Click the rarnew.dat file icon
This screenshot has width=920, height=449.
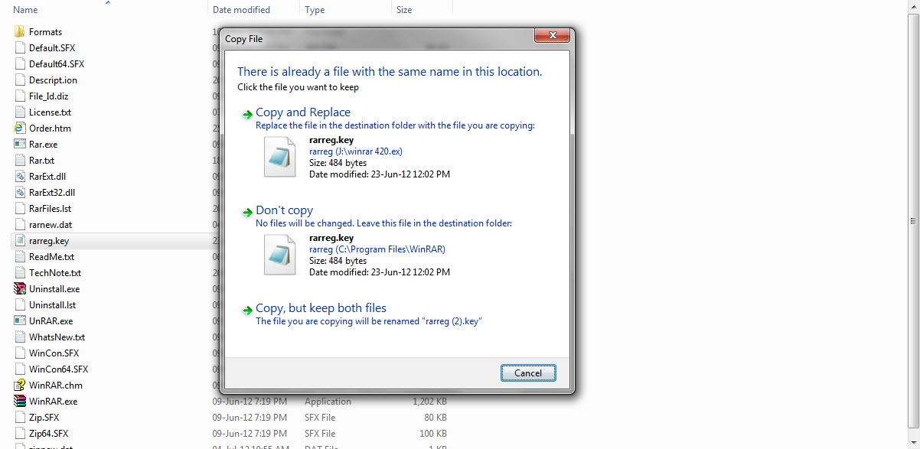tap(20, 224)
